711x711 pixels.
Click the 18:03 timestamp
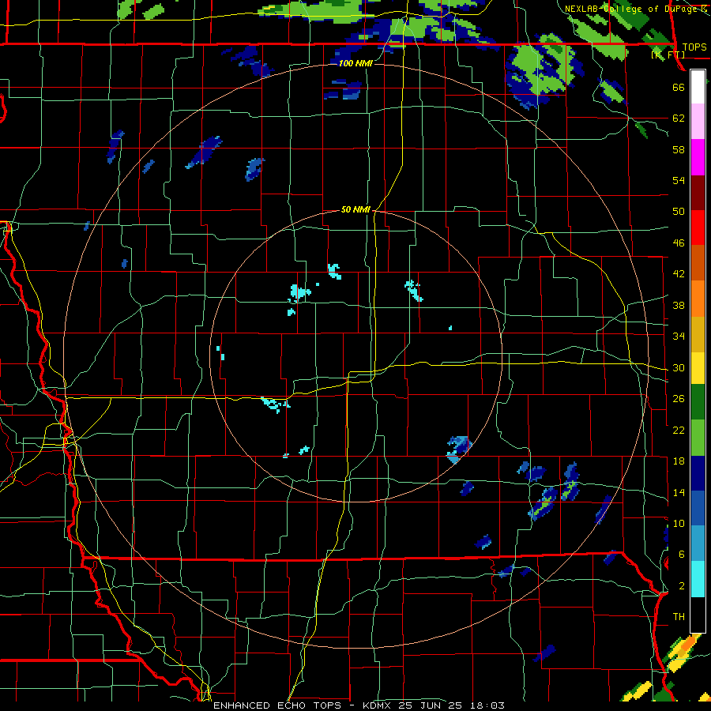(487, 705)
